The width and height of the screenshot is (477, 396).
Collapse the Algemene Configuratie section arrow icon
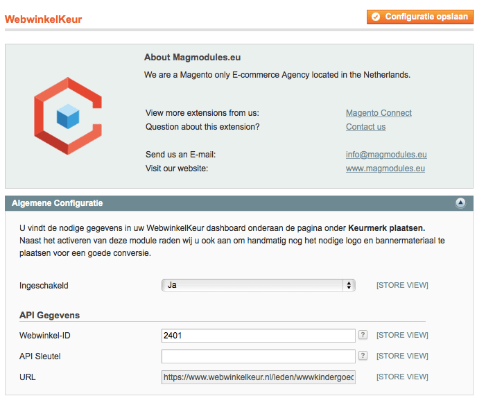point(460,203)
